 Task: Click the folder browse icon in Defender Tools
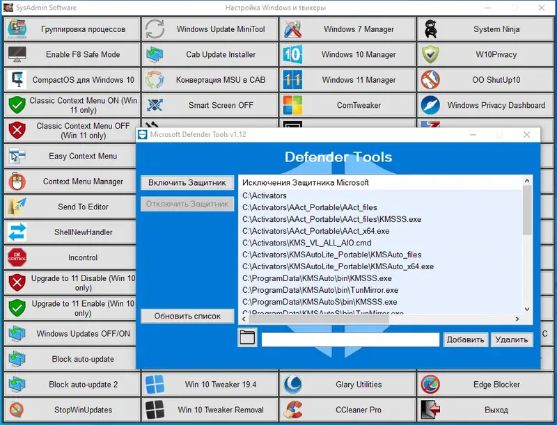247,339
